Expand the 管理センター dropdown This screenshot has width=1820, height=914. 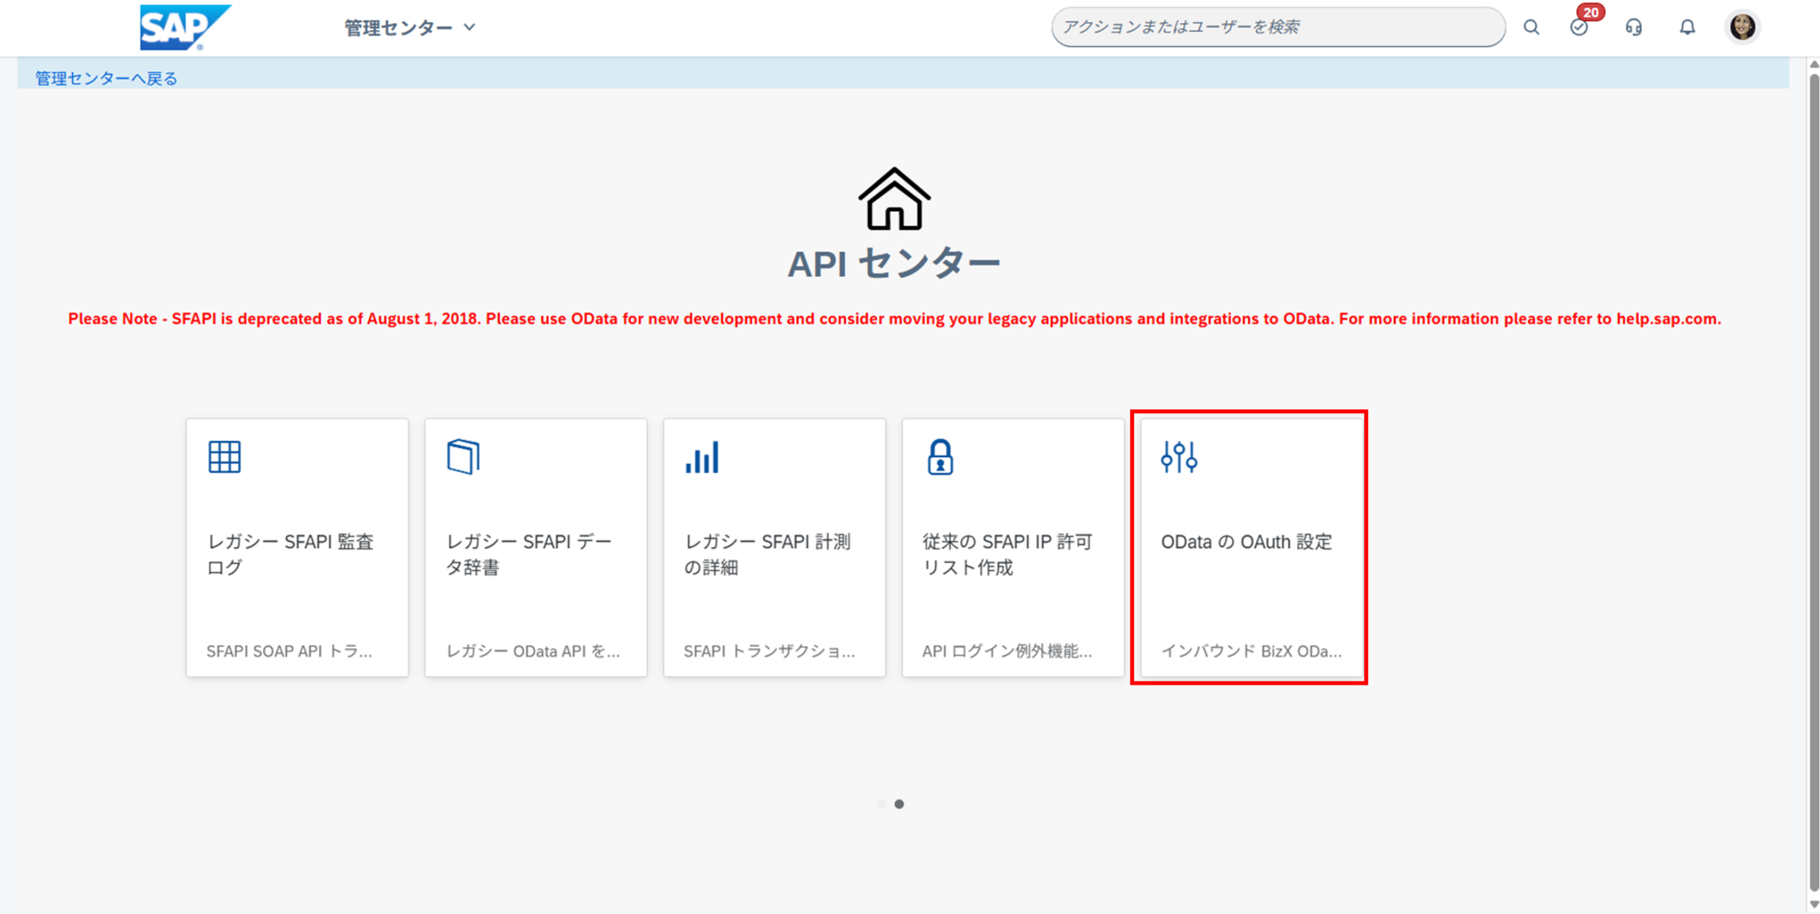(398, 28)
